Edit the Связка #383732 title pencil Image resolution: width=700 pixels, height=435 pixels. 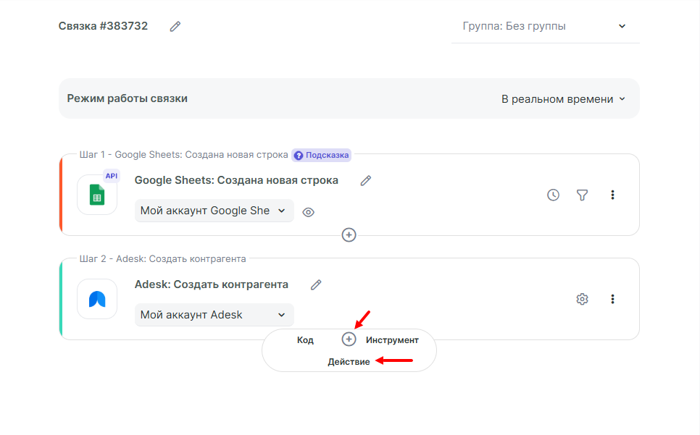click(175, 26)
